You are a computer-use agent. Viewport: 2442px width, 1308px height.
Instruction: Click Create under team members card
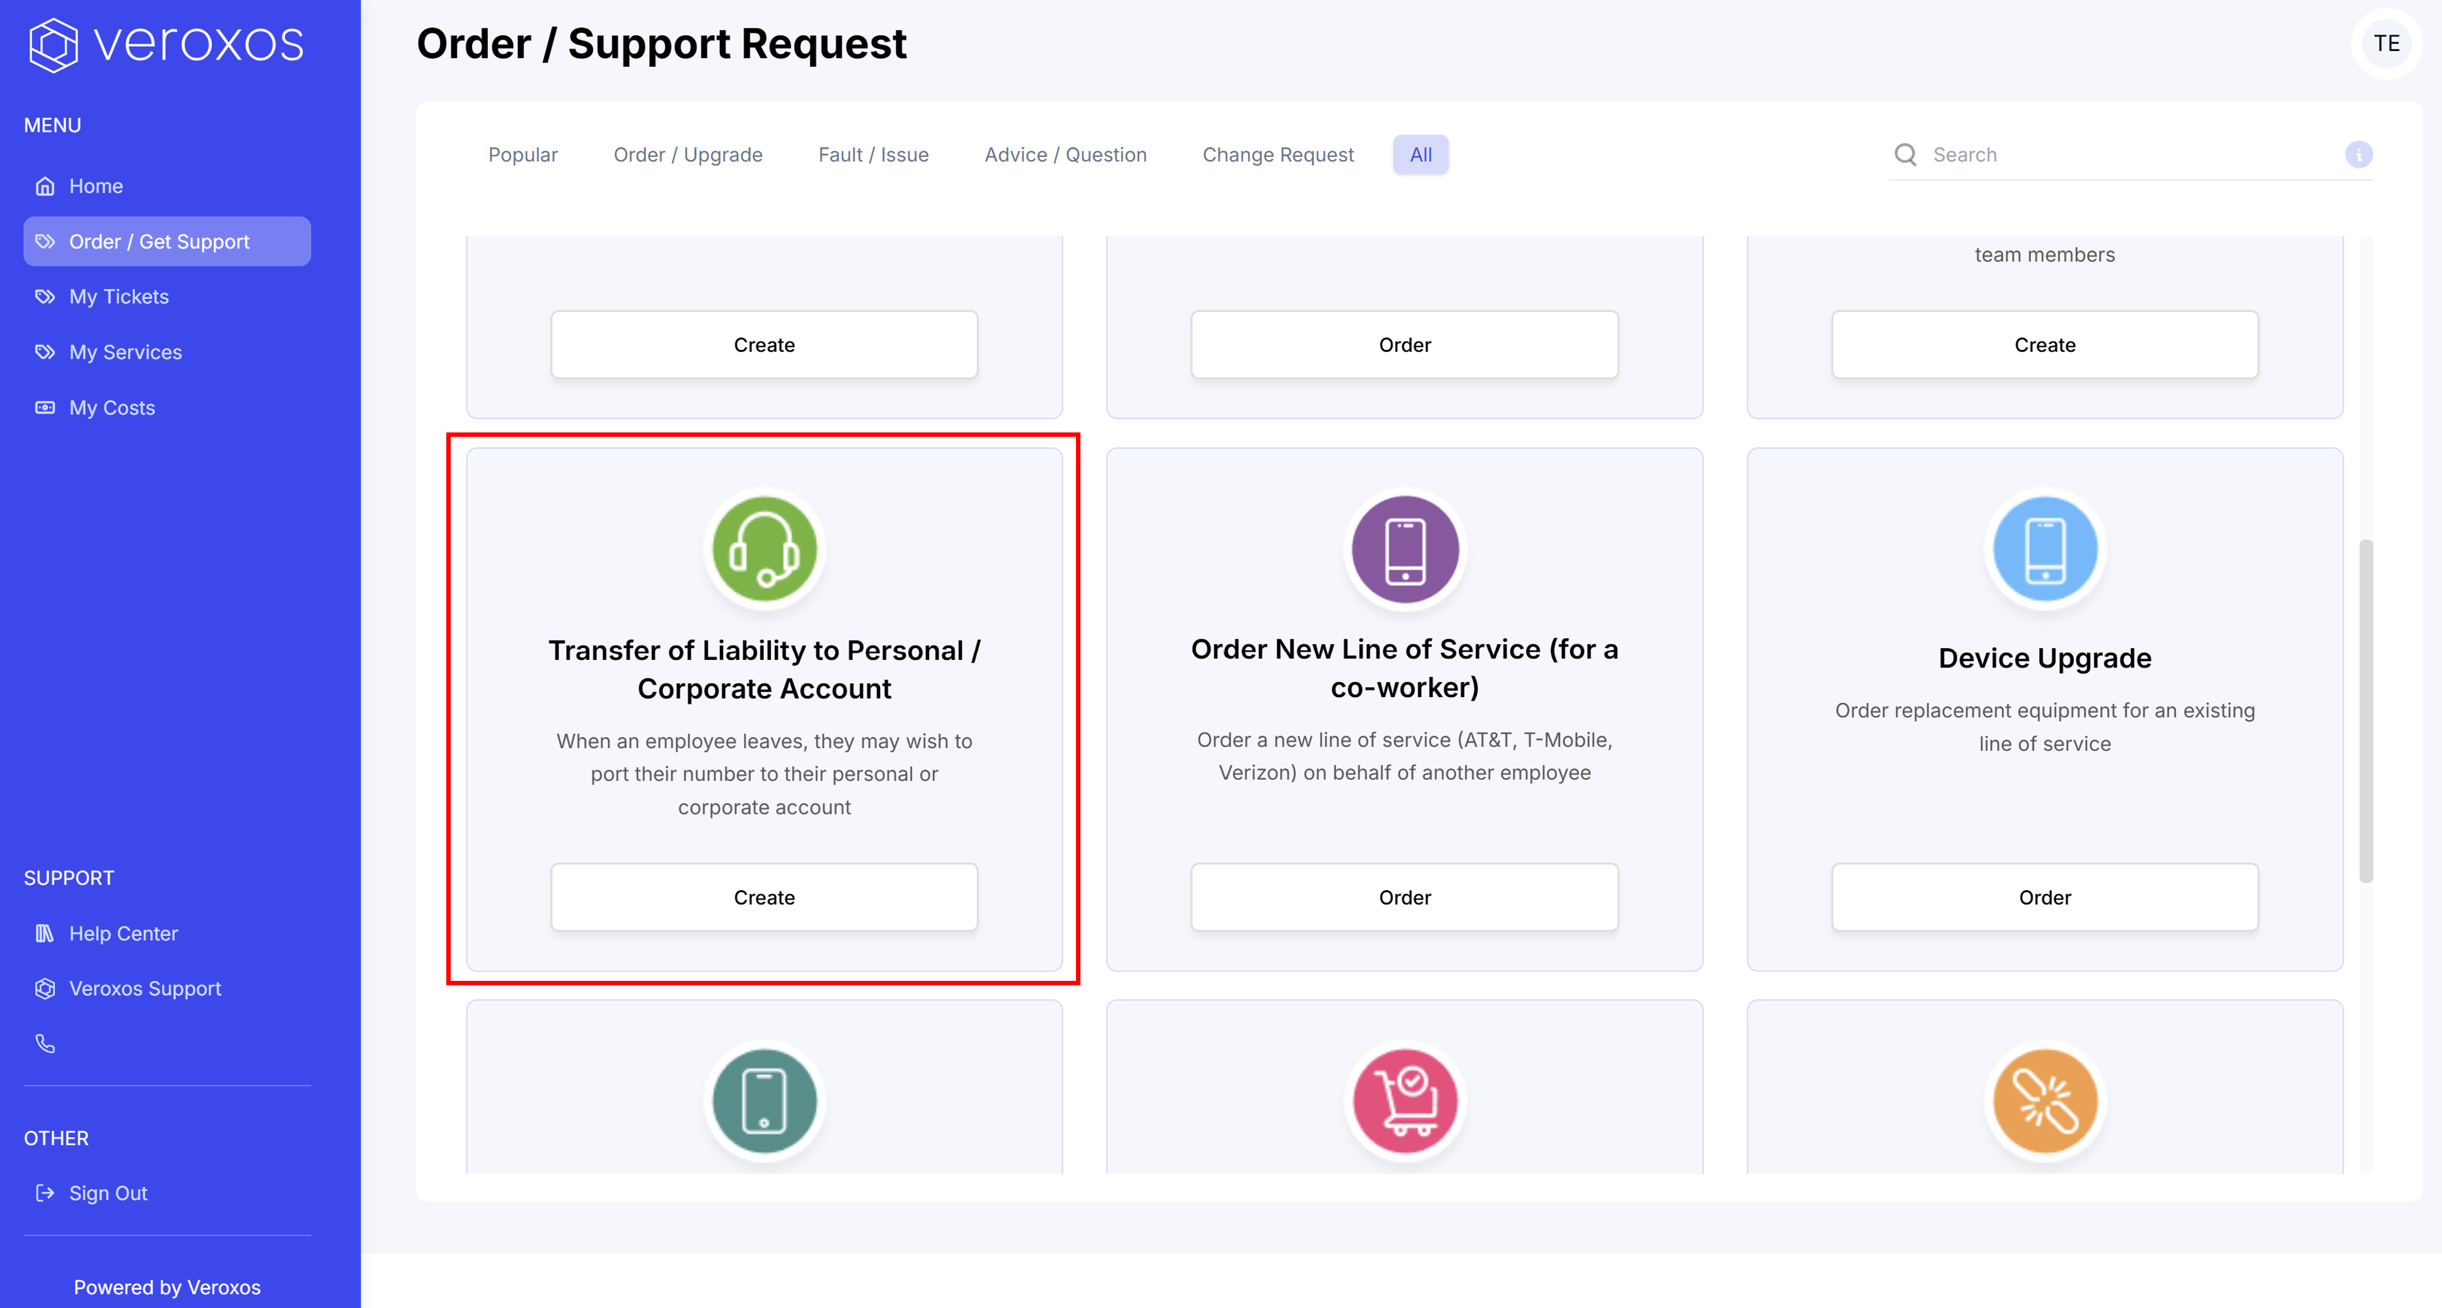coord(2045,345)
